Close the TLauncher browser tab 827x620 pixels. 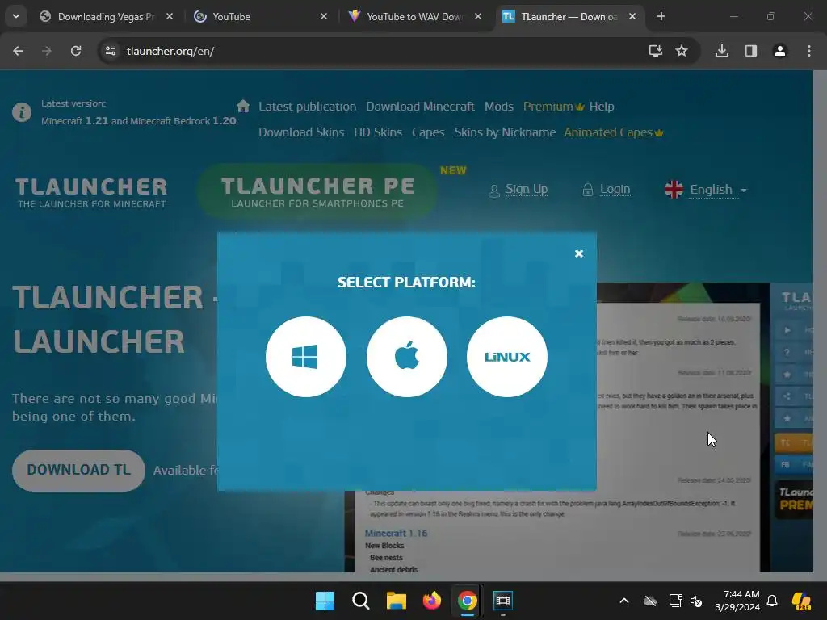[x=632, y=17]
